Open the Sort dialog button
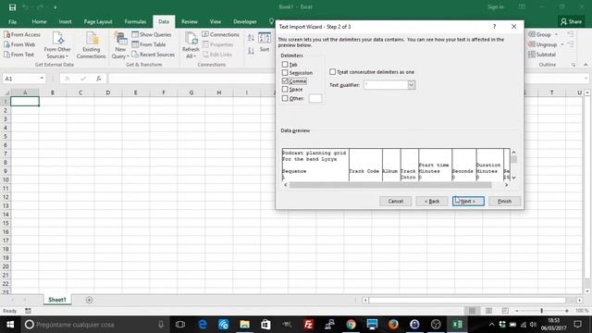 pos(265,43)
